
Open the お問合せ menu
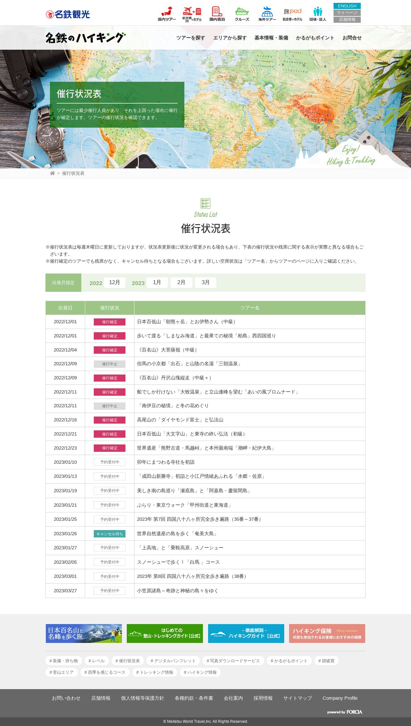coord(352,38)
